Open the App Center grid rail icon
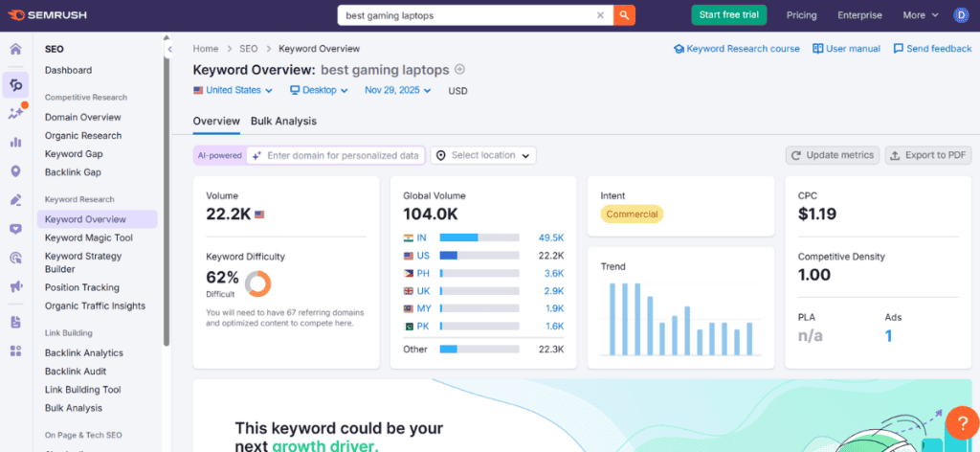The width and height of the screenshot is (980, 452). tap(15, 350)
